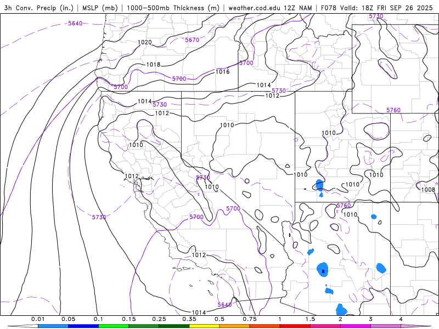439x329 pixels.
Task: Pick the orange-red 0.75–1 legend swatch
Action: 265,326
